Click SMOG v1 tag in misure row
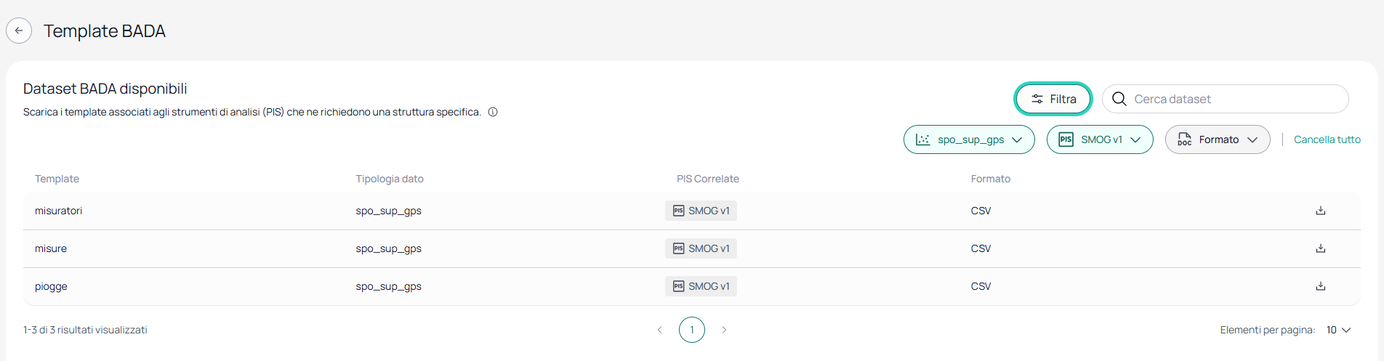Screen dimensions: 1384x361 (x=701, y=248)
